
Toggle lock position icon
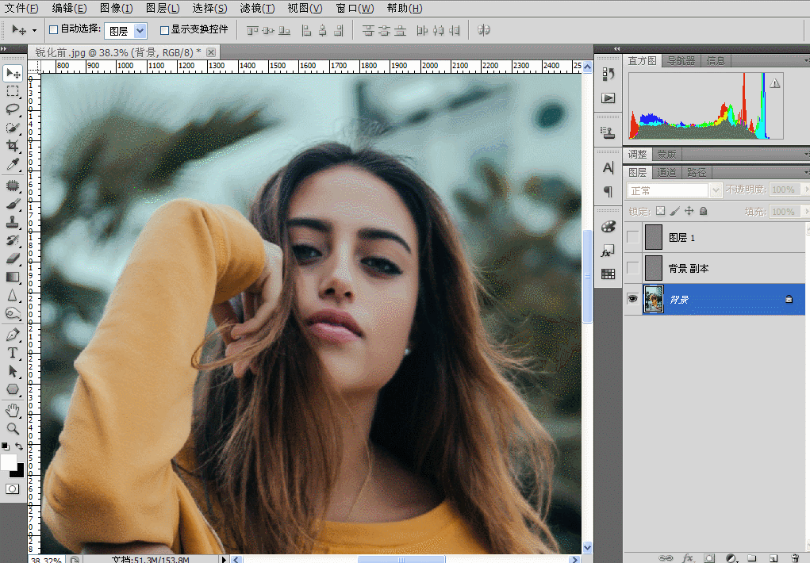[x=689, y=211]
